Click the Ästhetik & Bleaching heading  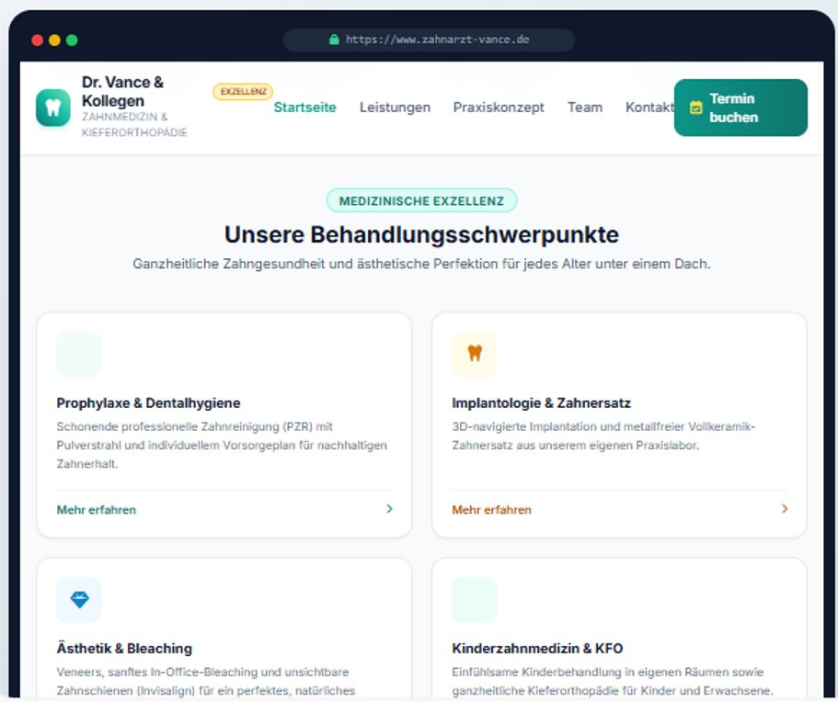(x=124, y=648)
